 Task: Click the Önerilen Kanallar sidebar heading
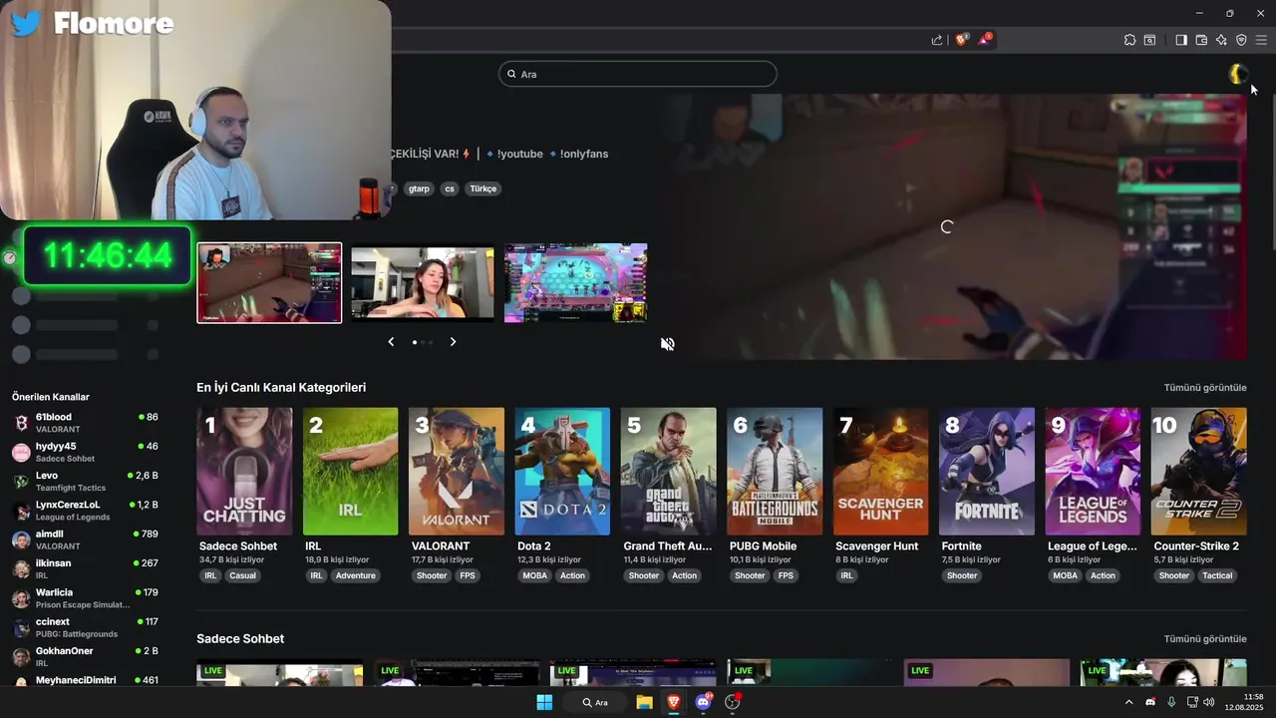(x=51, y=397)
